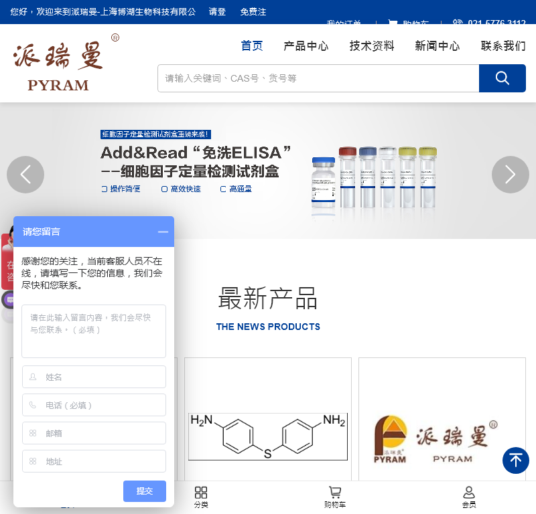Screen dimensions: 536x514
Task: Open the 技术资料 menu item
Action: click(372, 46)
